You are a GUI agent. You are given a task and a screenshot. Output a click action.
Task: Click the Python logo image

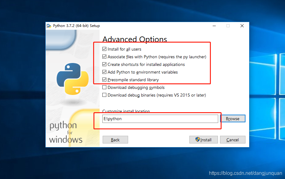[73, 79]
